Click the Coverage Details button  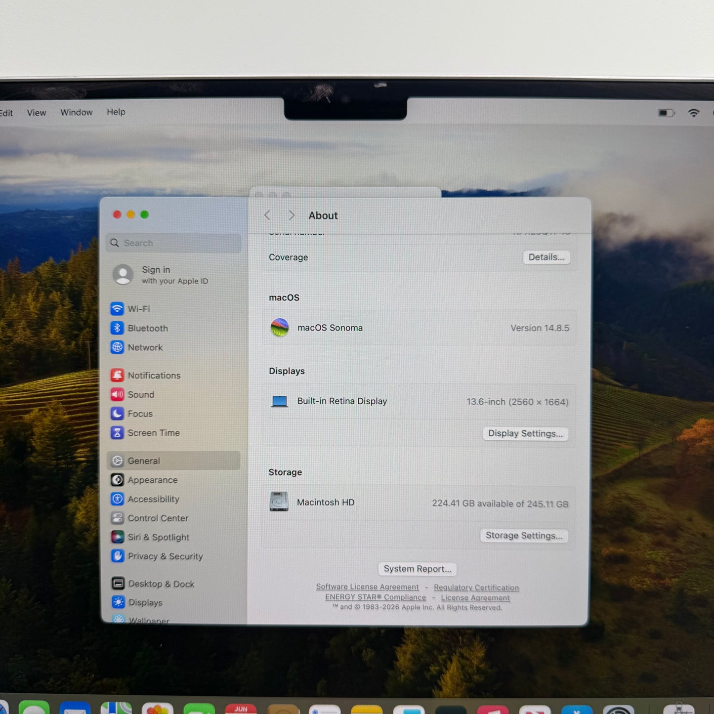pyautogui.click(x=546, y=257)
